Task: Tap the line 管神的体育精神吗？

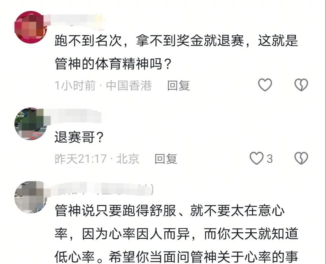Action: [113, 64]
